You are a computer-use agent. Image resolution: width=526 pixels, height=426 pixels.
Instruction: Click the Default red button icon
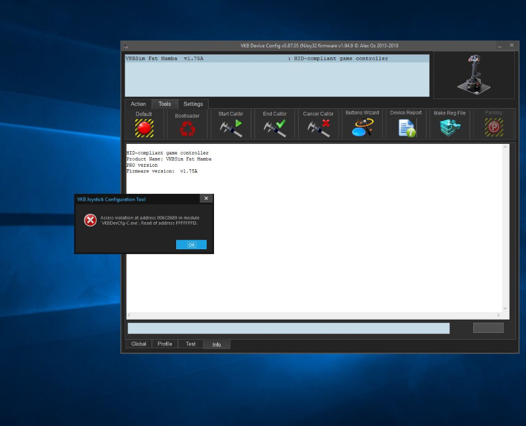click(144, 128)
